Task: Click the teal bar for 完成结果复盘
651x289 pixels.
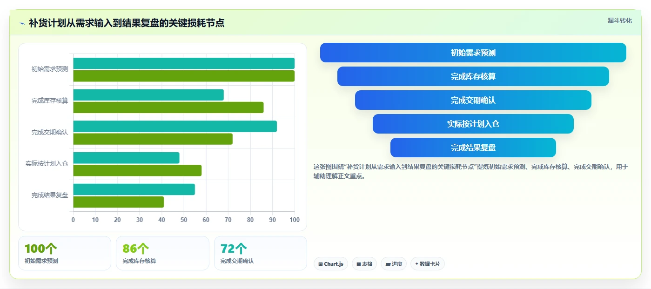Action: click(134, 189)
